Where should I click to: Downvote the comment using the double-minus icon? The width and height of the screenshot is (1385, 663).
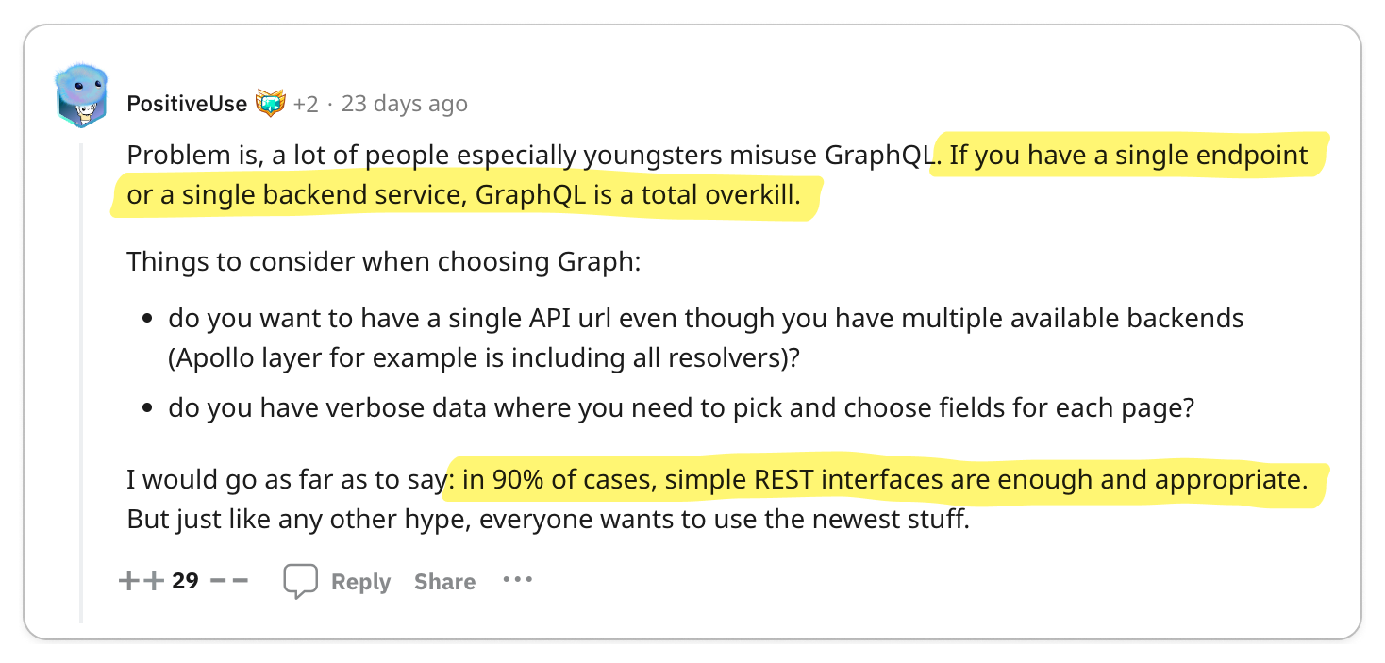coord(228,581)
